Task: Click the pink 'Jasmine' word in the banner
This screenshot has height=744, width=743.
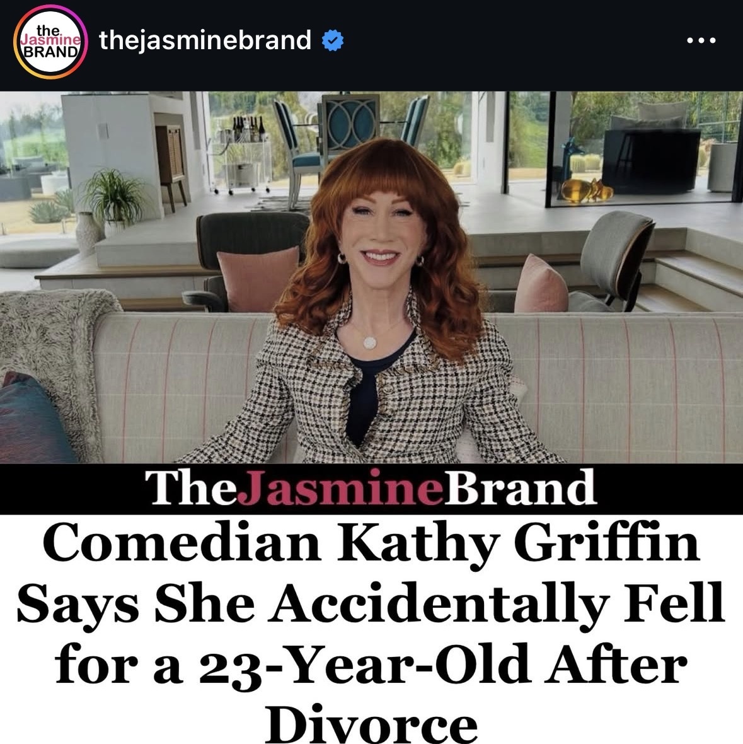Action: (339, 487)
